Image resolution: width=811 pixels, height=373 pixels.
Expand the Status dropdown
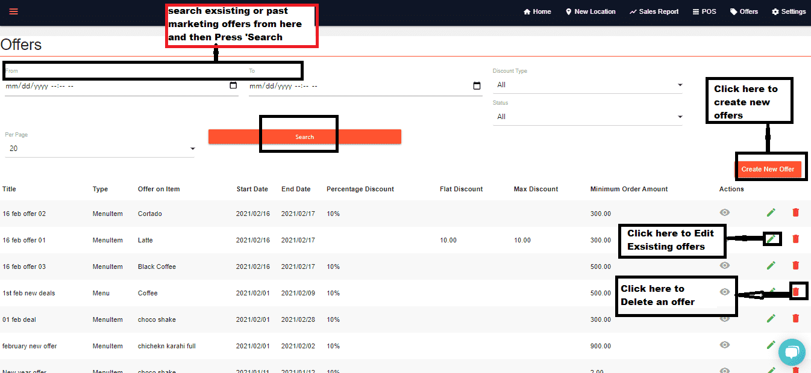point(587,117)
